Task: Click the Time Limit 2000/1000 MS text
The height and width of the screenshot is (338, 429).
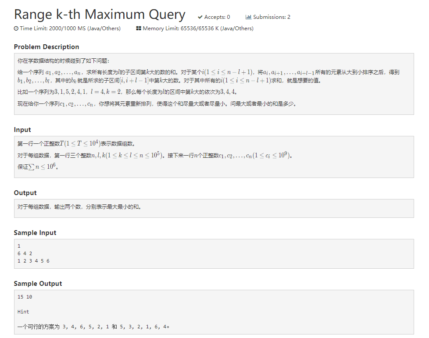Action: [70, 28]
